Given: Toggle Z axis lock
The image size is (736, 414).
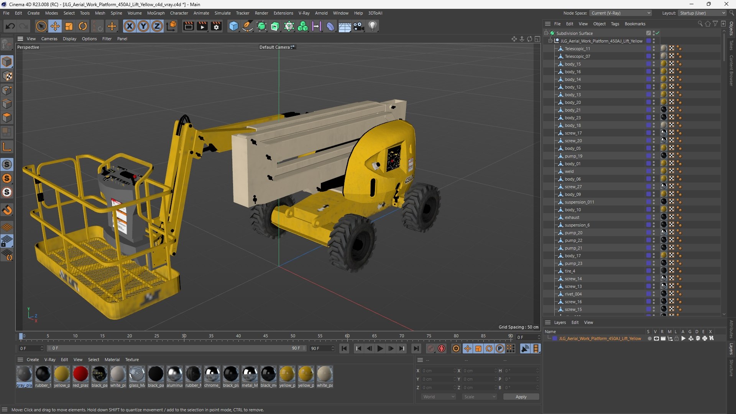Looking at the screenshot, I should (x=157, y=26).
